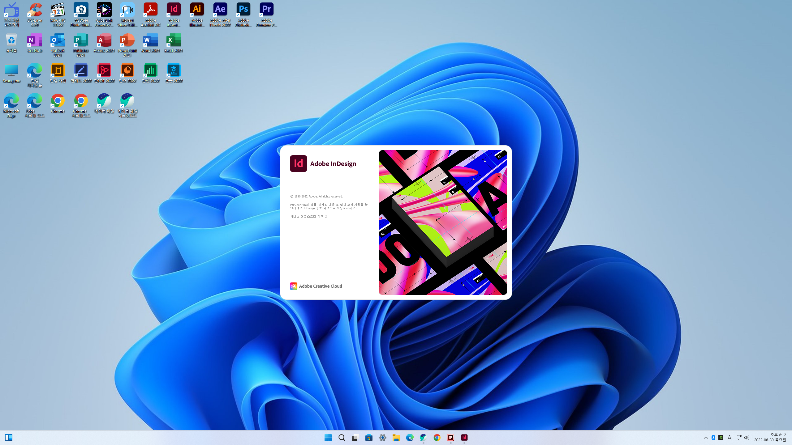Open File Explorer from taskbar
This screenshot has height=445, width=792.
tap(396, 437)
